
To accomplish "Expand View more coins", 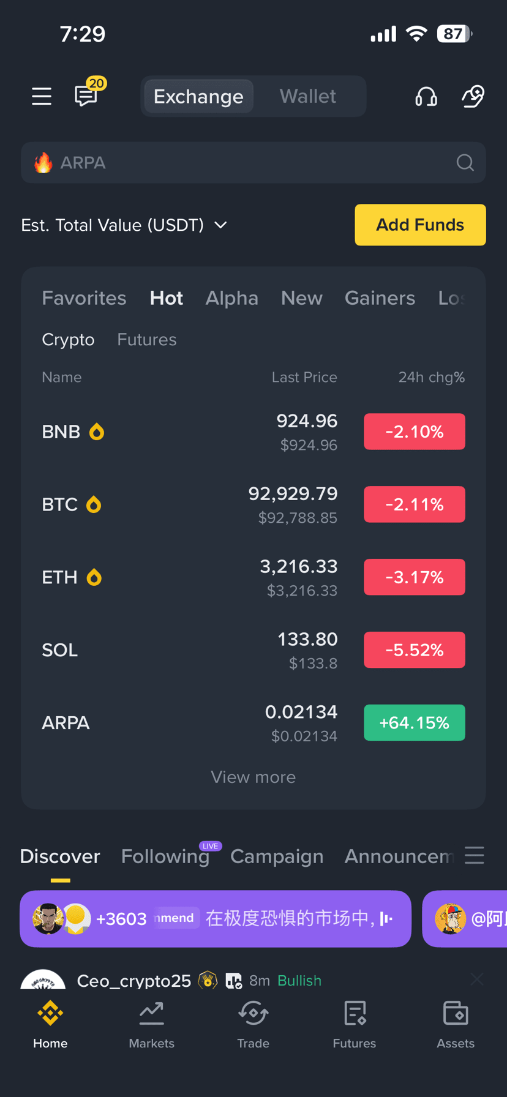I will pos(254,777).
